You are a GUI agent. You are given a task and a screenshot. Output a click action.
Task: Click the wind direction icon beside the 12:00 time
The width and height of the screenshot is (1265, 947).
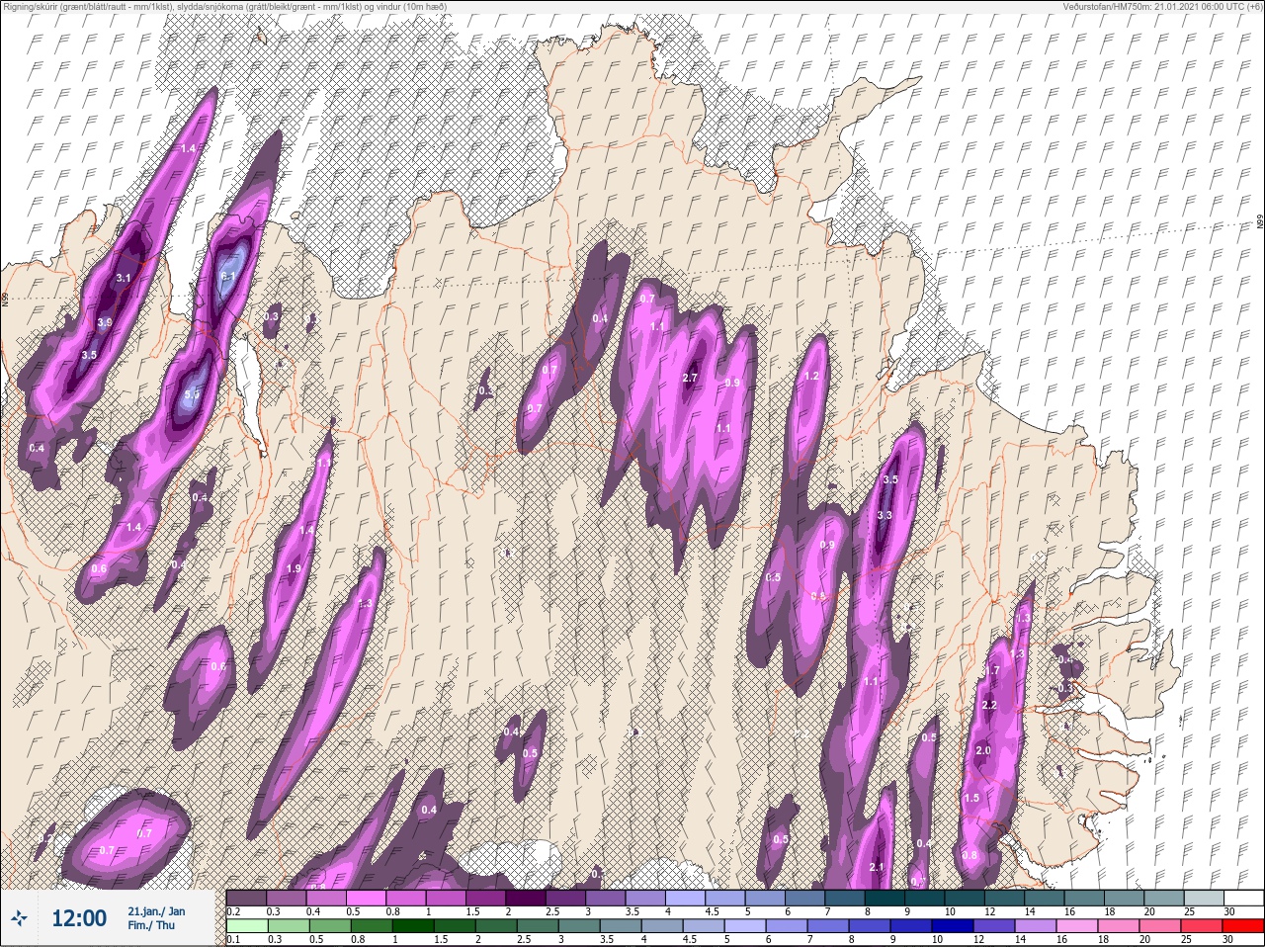(x=21, y=918)
